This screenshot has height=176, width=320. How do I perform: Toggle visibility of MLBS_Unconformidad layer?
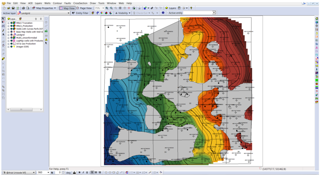(x=12, y=38)
